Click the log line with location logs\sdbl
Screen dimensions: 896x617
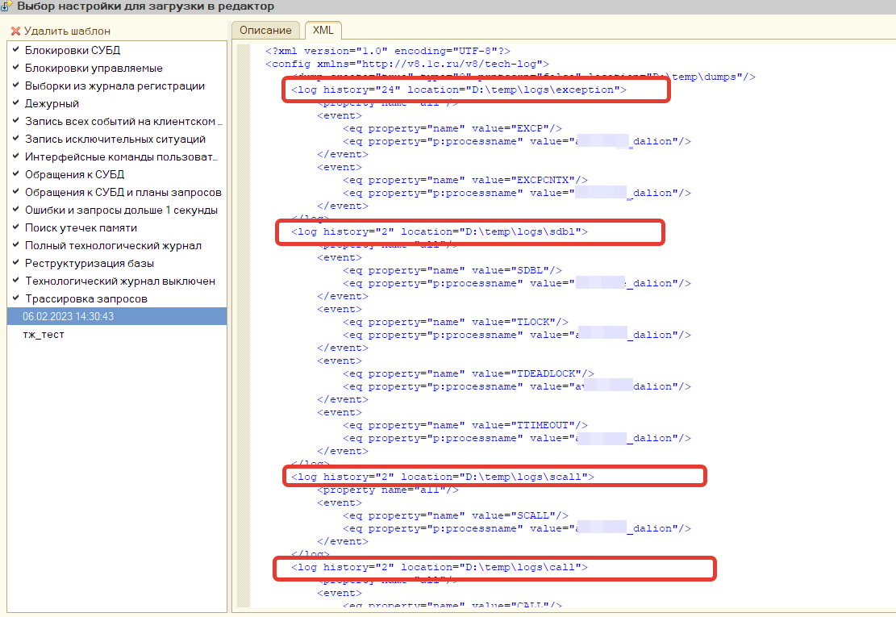pyautogui.click(x=439, y=231)
